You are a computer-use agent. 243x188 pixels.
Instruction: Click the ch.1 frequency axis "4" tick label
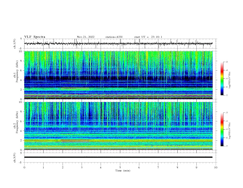tap(21, 80)
